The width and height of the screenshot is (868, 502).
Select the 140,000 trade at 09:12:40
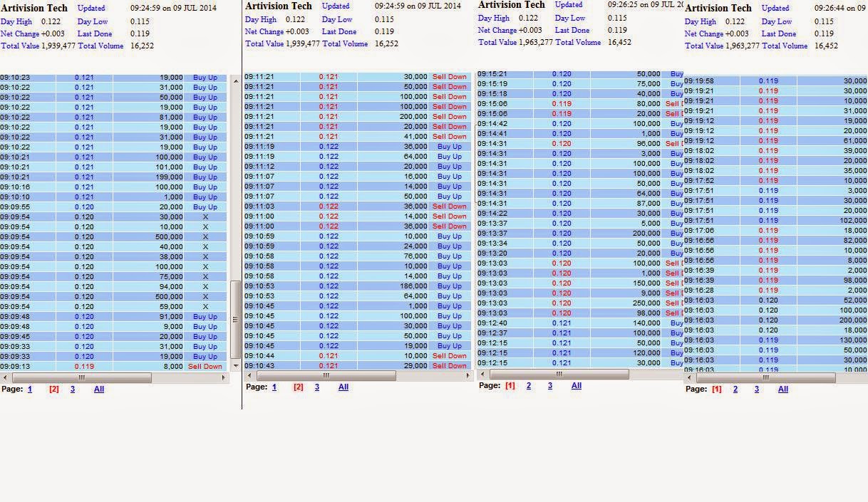click(x=580, y=323)
